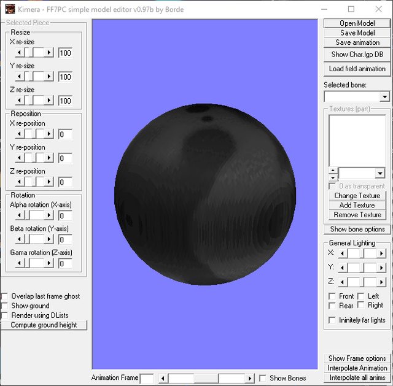393x386 pixels.
Task: Enable Overlap last frame ghost
Action: (4, 296)
